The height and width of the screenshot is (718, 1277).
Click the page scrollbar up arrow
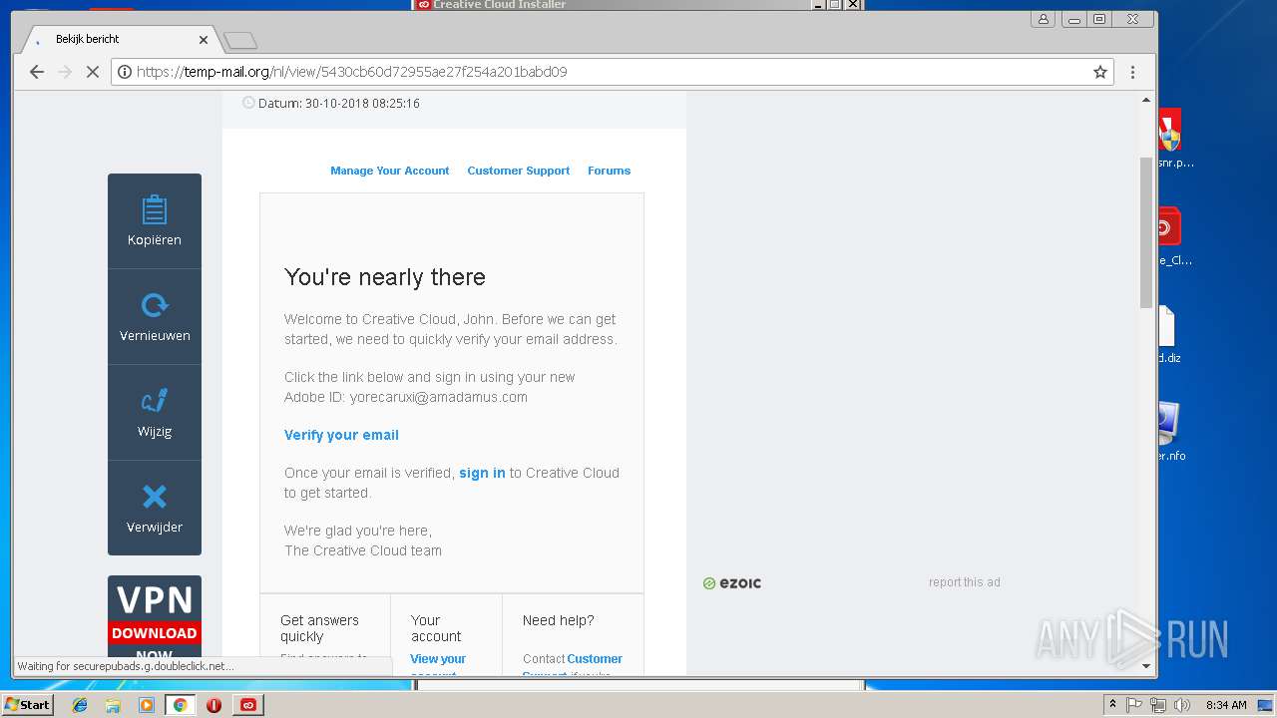coord(1146,100)
